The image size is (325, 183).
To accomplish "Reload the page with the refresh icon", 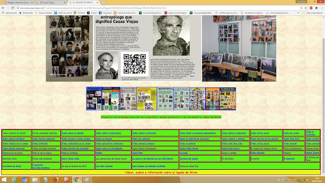I will 12,8.
